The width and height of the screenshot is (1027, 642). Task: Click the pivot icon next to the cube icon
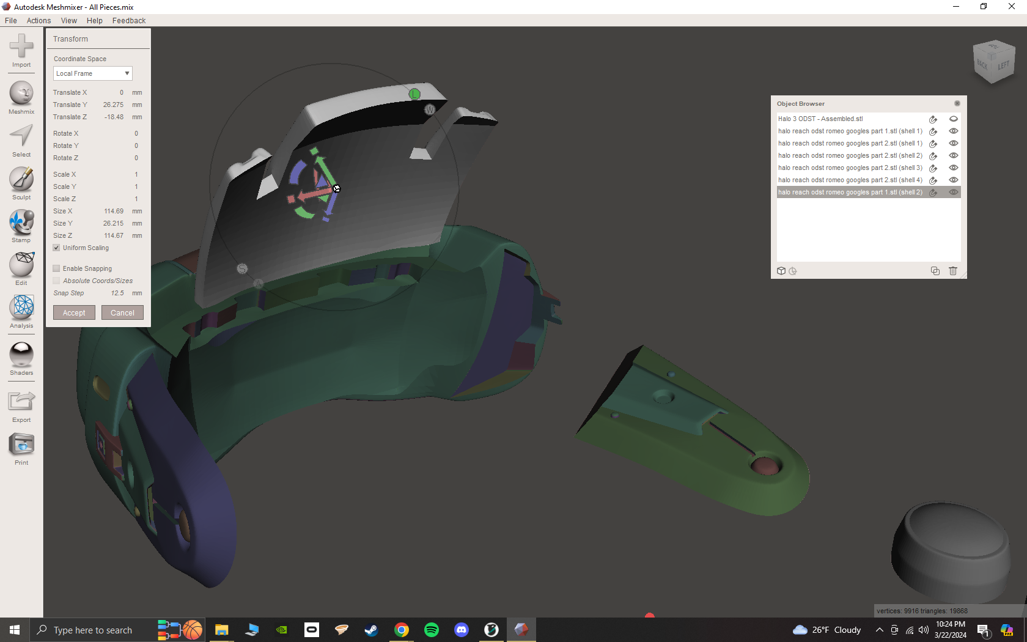coord(793,271)
